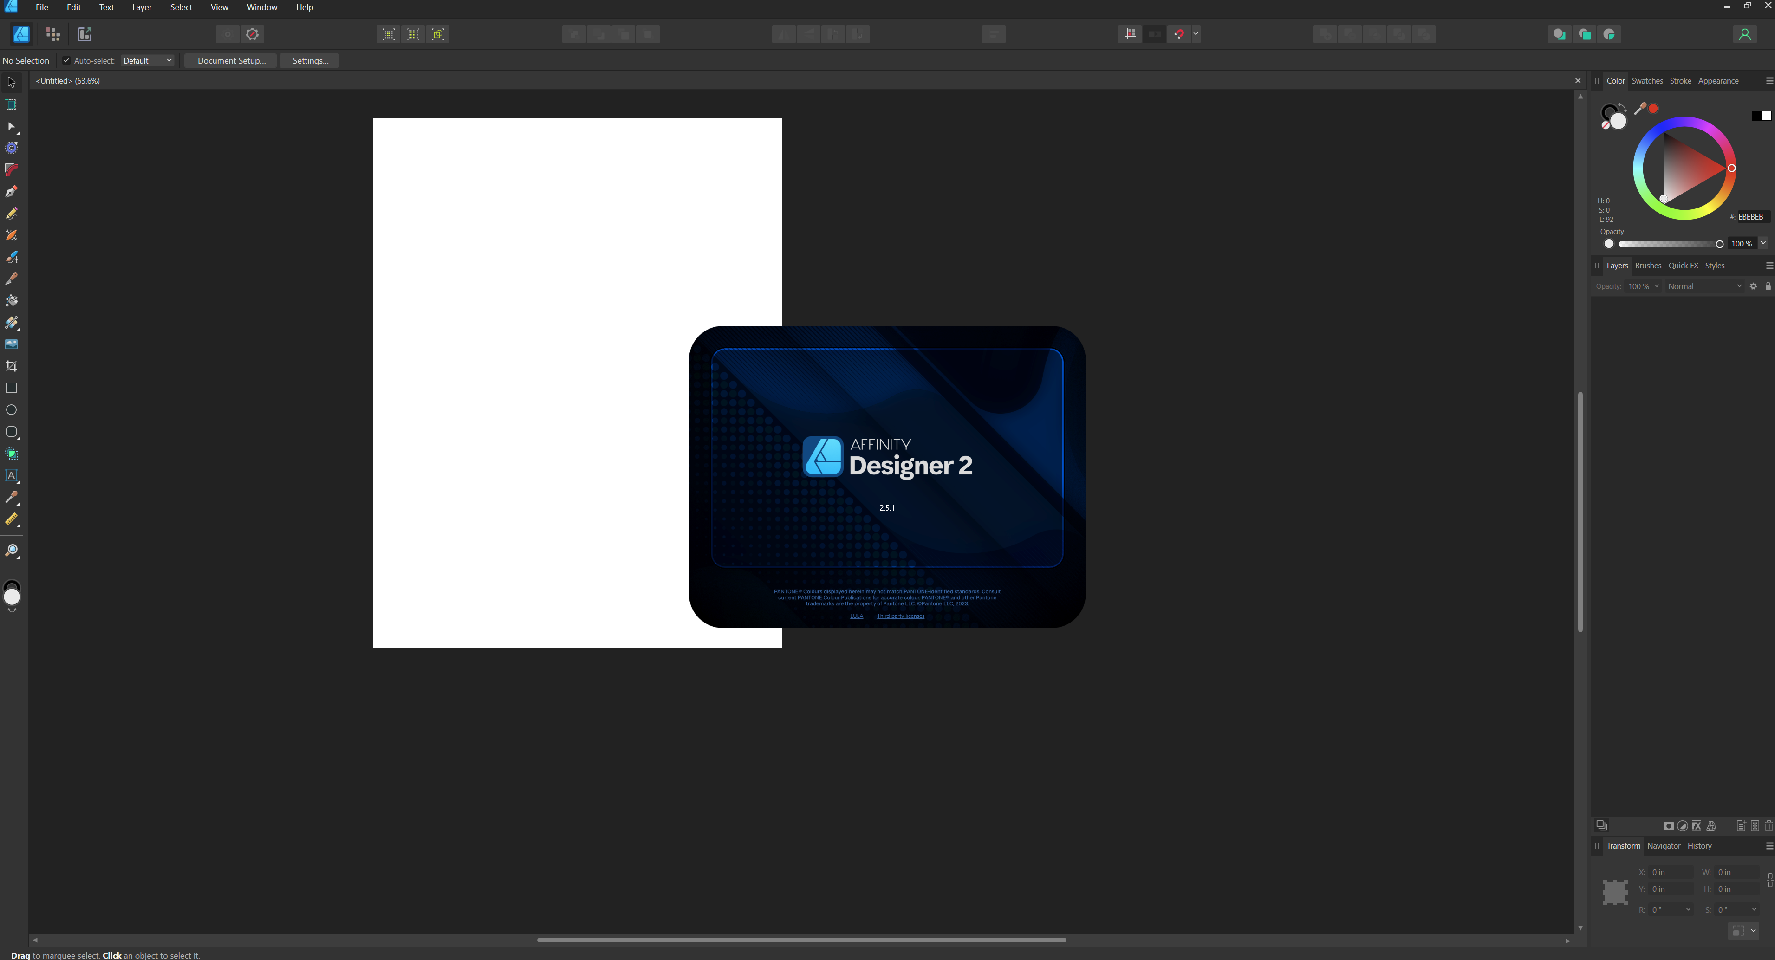The width and height of the screenshot is (1775, 960).
Task: Switch to the Swatches tab
Action: coord(1647,81)
